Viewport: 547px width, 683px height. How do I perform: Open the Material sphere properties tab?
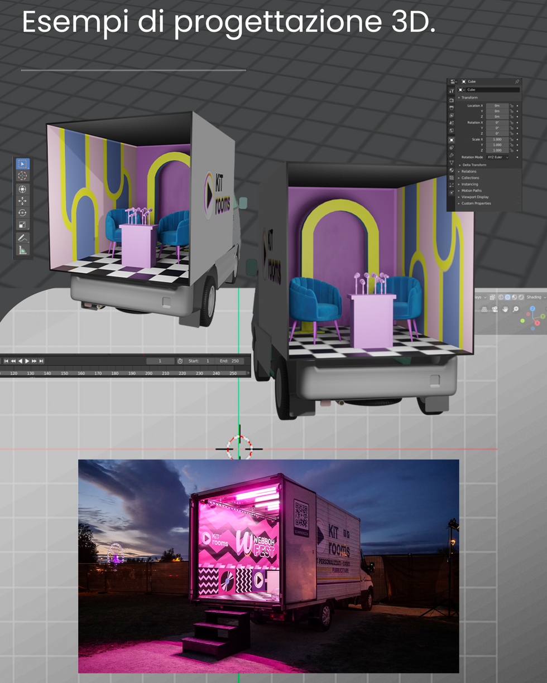pos(452,170)
